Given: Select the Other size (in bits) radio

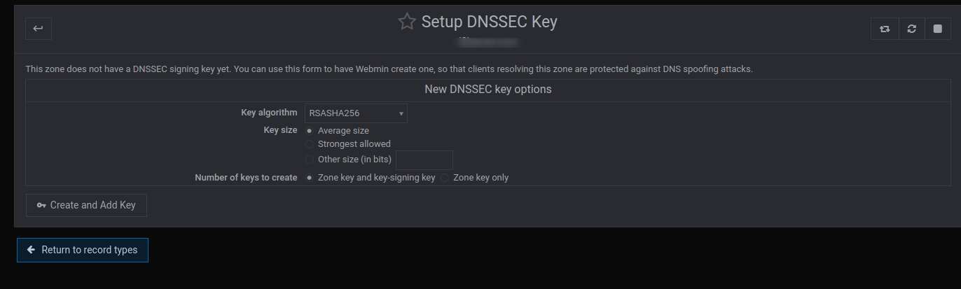Looking at the screenshot, I should click(x=310, y=160).
